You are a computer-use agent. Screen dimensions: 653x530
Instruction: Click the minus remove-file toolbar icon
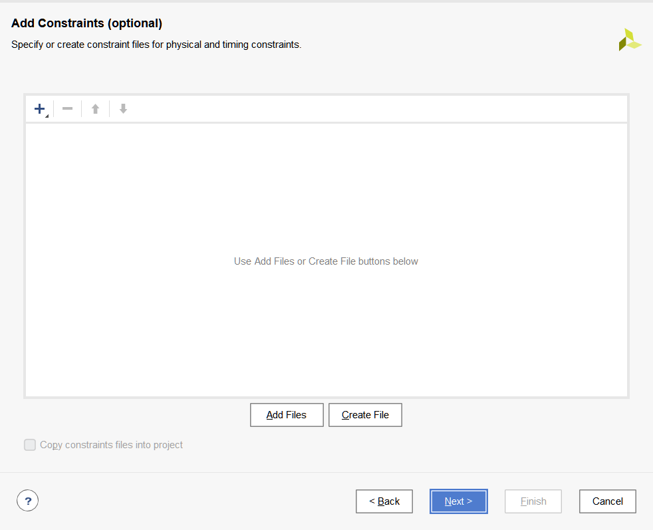[67, 109]
